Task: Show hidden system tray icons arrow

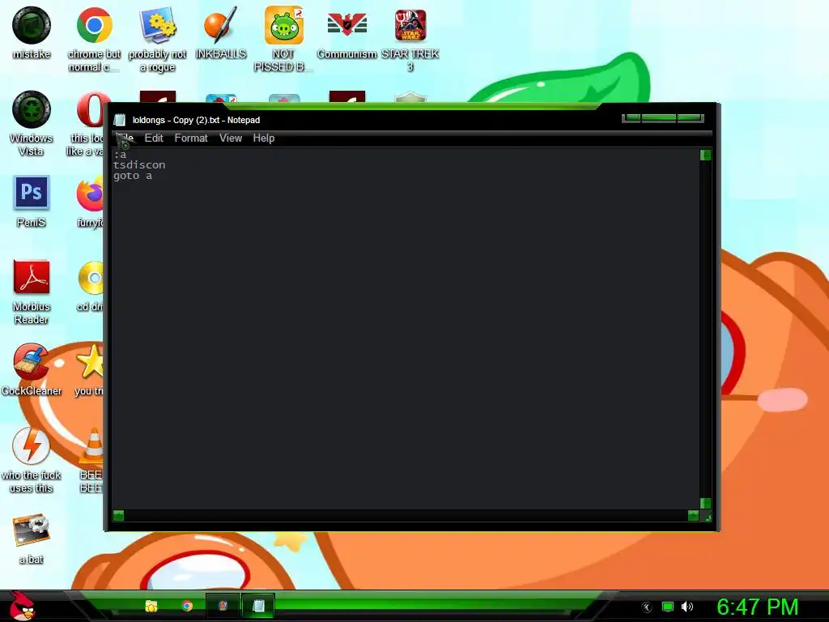Action: coord(646,607)
